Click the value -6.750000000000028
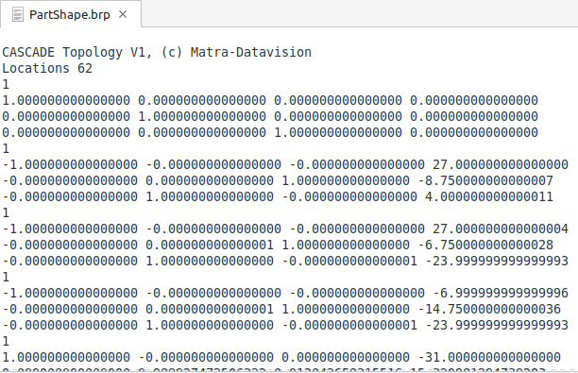 point(485,245)
